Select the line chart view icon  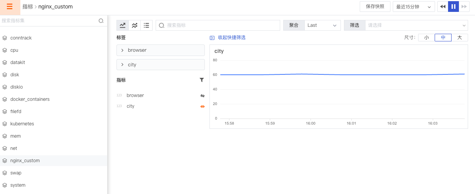pos(123,25)
